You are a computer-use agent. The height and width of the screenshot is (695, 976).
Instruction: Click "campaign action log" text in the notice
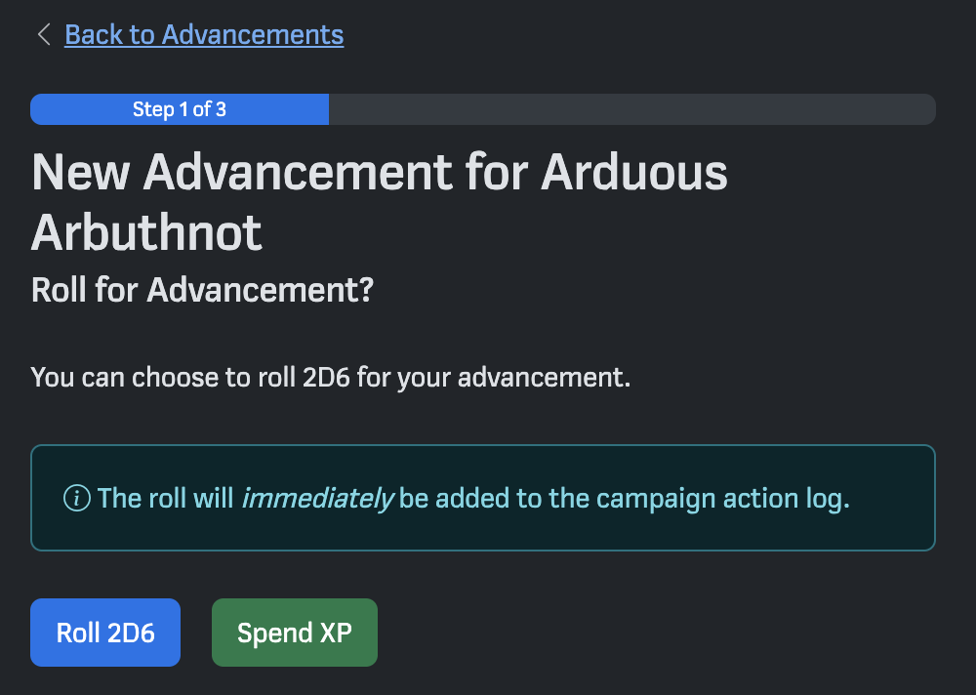[722, 499]
